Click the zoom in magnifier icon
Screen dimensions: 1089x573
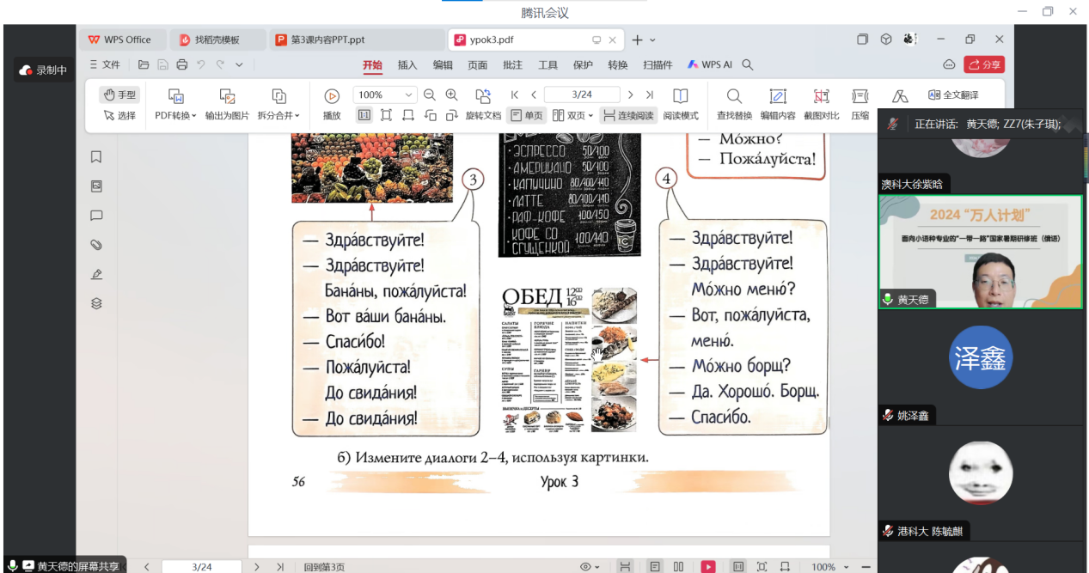tap(451, 94)
